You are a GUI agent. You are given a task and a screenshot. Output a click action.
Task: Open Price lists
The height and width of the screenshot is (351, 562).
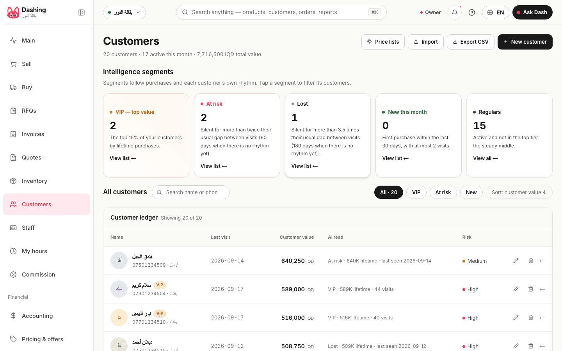(383, 42)
